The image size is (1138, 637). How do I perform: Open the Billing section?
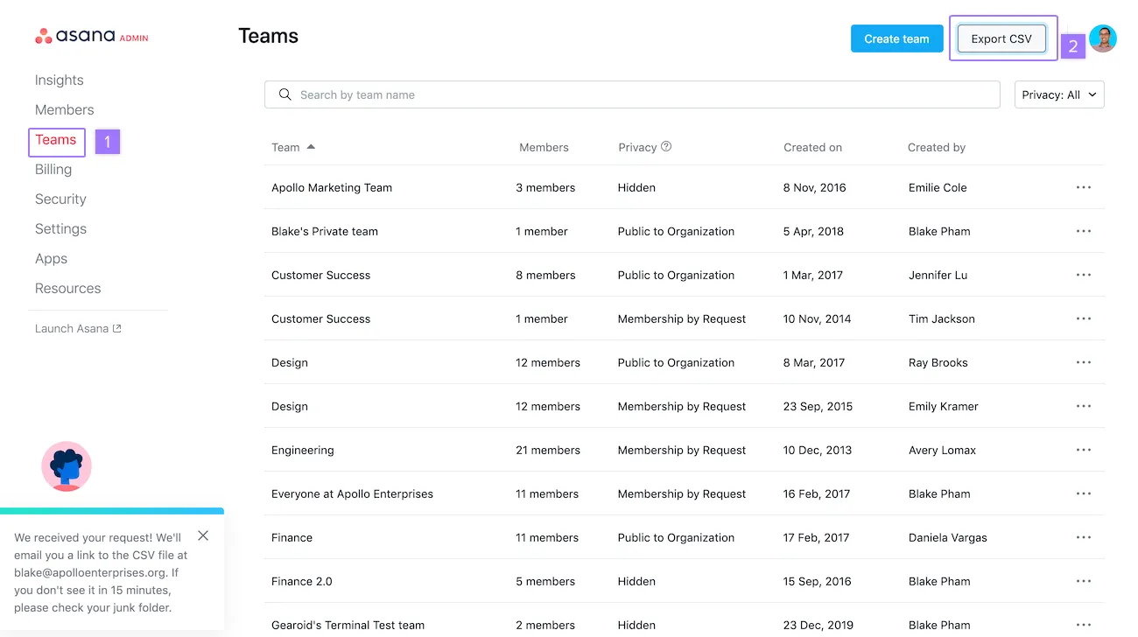53,169
